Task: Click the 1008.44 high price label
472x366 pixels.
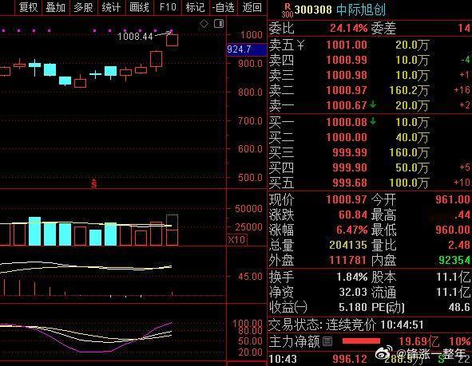Action: point(135,37)
